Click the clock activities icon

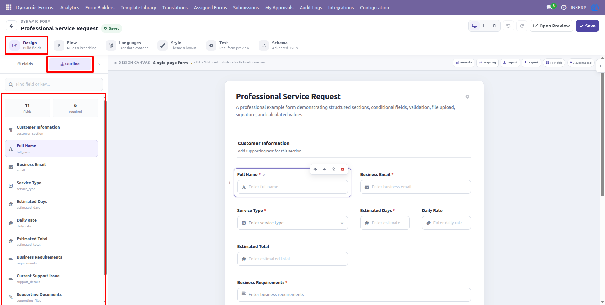pyautogui.click(x=564, y=7)
